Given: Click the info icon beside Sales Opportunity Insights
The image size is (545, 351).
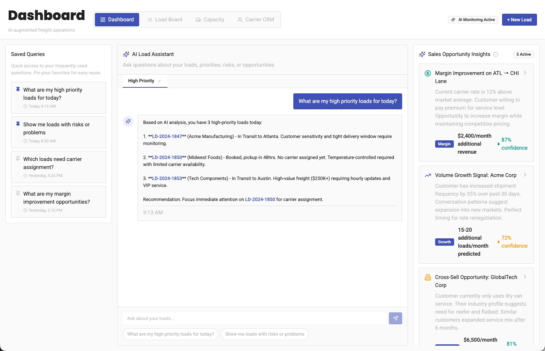Looking at the screenshot, I should (496, 54).
